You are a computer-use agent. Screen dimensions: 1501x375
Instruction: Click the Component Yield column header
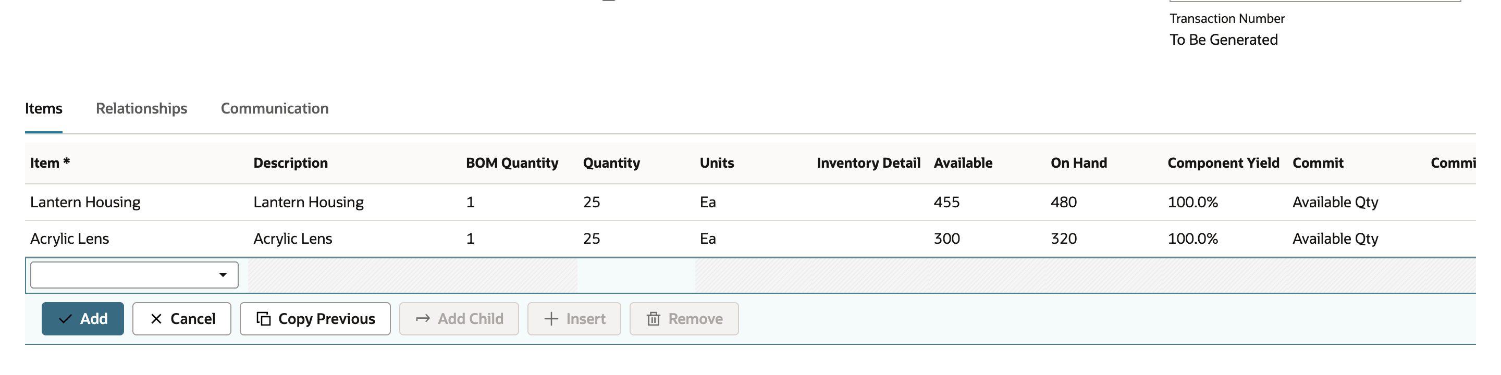(1224, 163)
